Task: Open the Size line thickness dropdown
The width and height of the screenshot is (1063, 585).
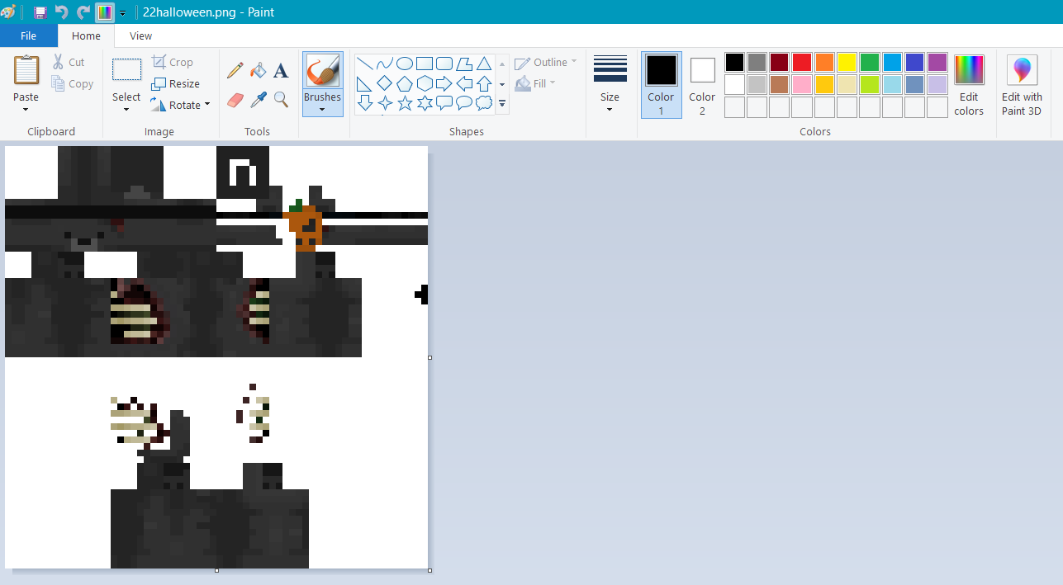Action: (x=610, y=109)
